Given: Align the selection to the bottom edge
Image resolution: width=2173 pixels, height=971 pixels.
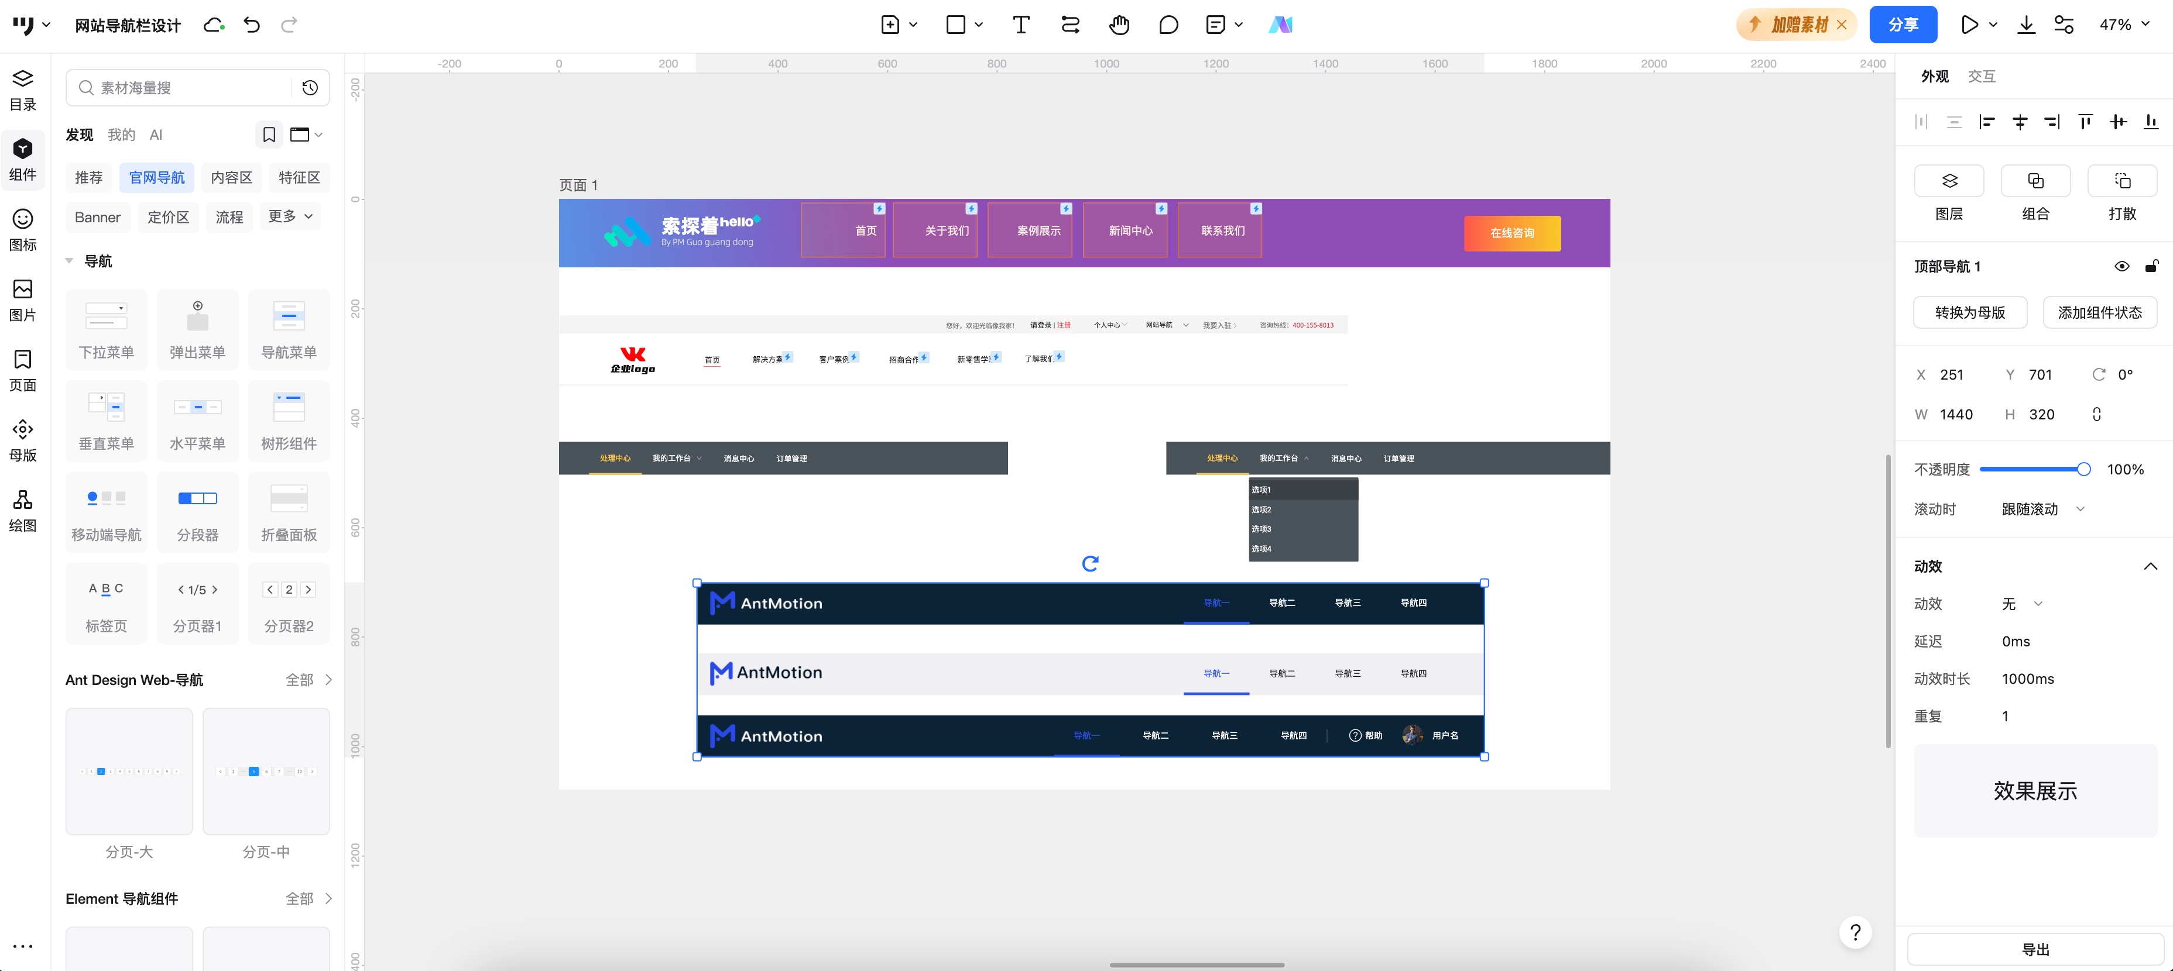Looking at the screenshot, I should (x=2151, y=122).
